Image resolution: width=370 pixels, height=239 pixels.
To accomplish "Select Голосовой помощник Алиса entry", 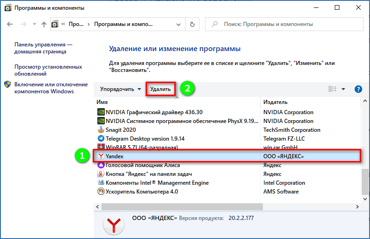I will point(142,165).
